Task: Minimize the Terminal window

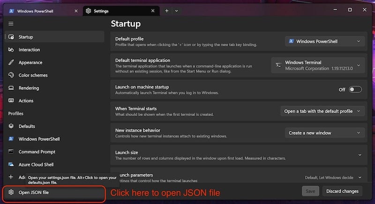Action: point(335,10)
